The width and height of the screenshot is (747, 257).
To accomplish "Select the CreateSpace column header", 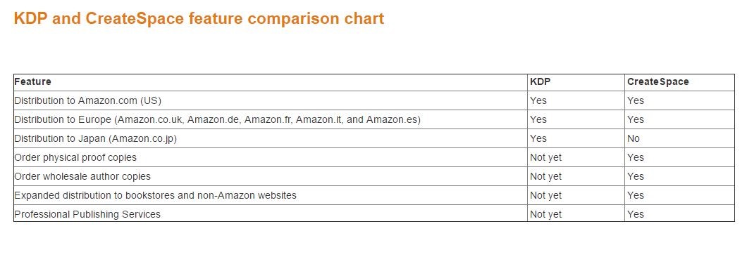I will tap(680, 81).
